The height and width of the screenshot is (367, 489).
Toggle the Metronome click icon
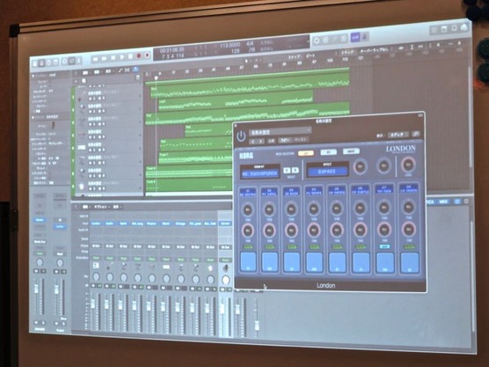pyautogui.click(x=365, y=37)
